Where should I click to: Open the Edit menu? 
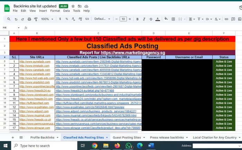(x=24, y=11)
